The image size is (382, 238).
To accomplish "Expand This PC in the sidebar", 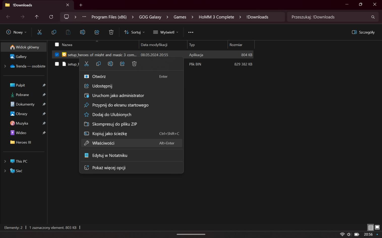I will click(x=5, y=161).
